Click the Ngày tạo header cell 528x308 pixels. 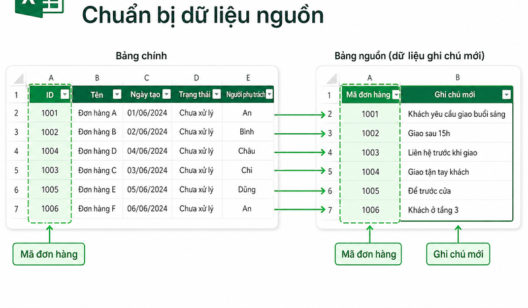click(147, 94)
